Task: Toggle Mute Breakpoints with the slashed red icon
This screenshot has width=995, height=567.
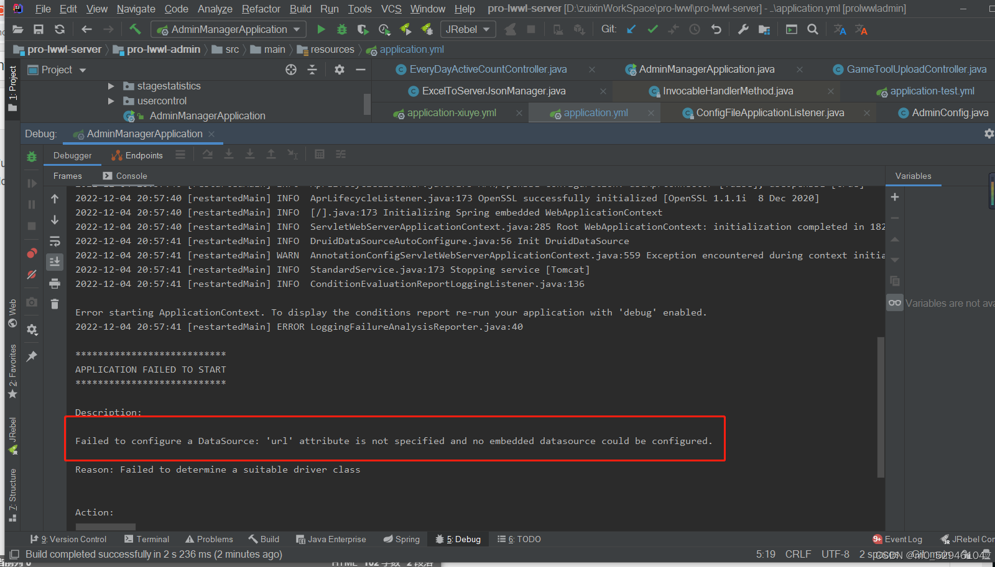Action: [31, 274]
